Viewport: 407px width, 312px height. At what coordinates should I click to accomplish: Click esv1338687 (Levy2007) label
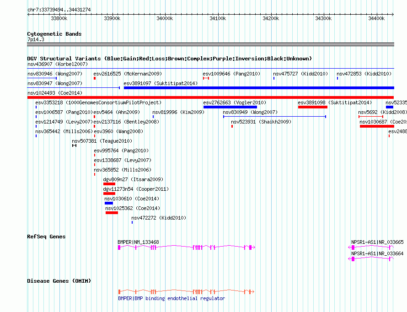[x=123, y=160]
